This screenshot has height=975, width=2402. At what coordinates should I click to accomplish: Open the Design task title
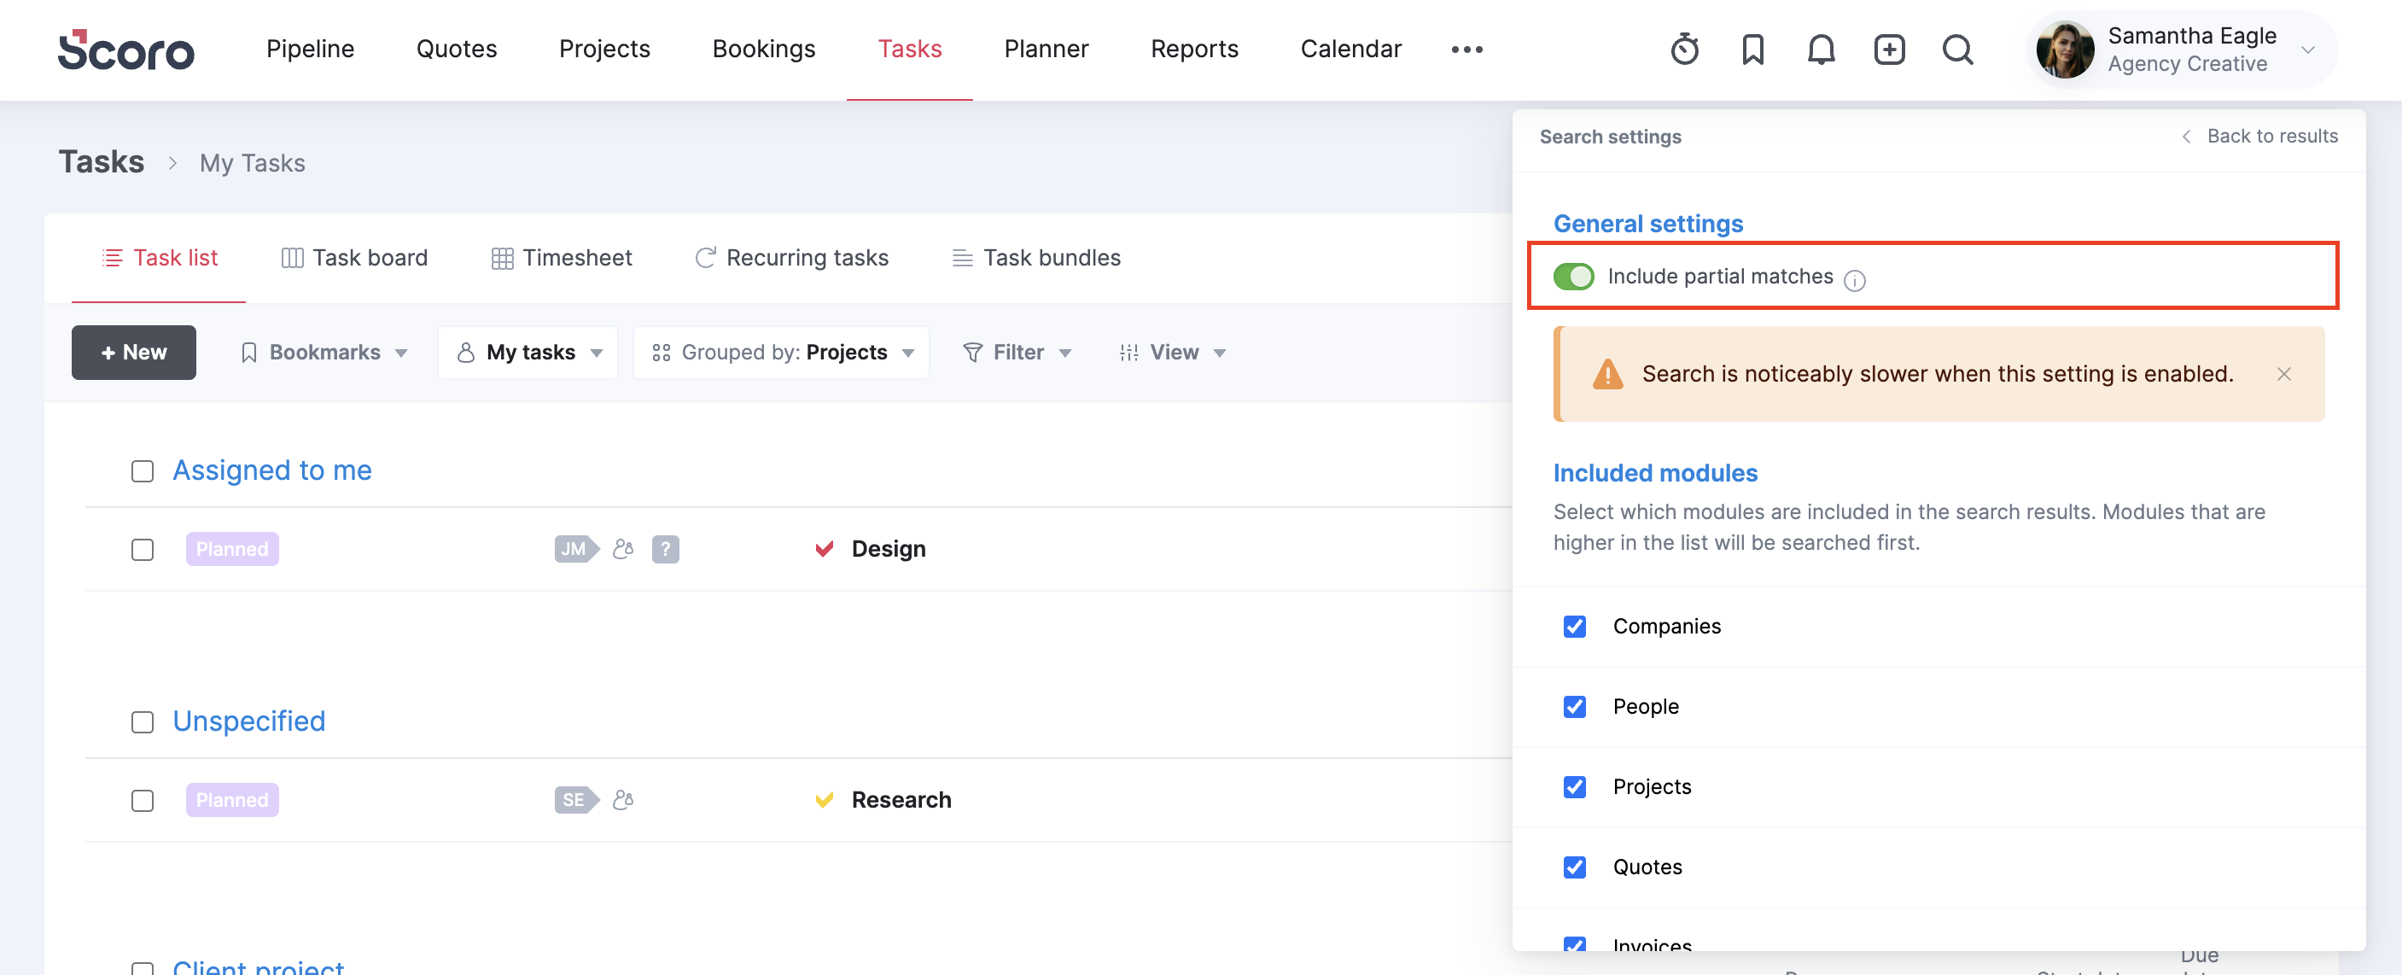tap(889, 549)
